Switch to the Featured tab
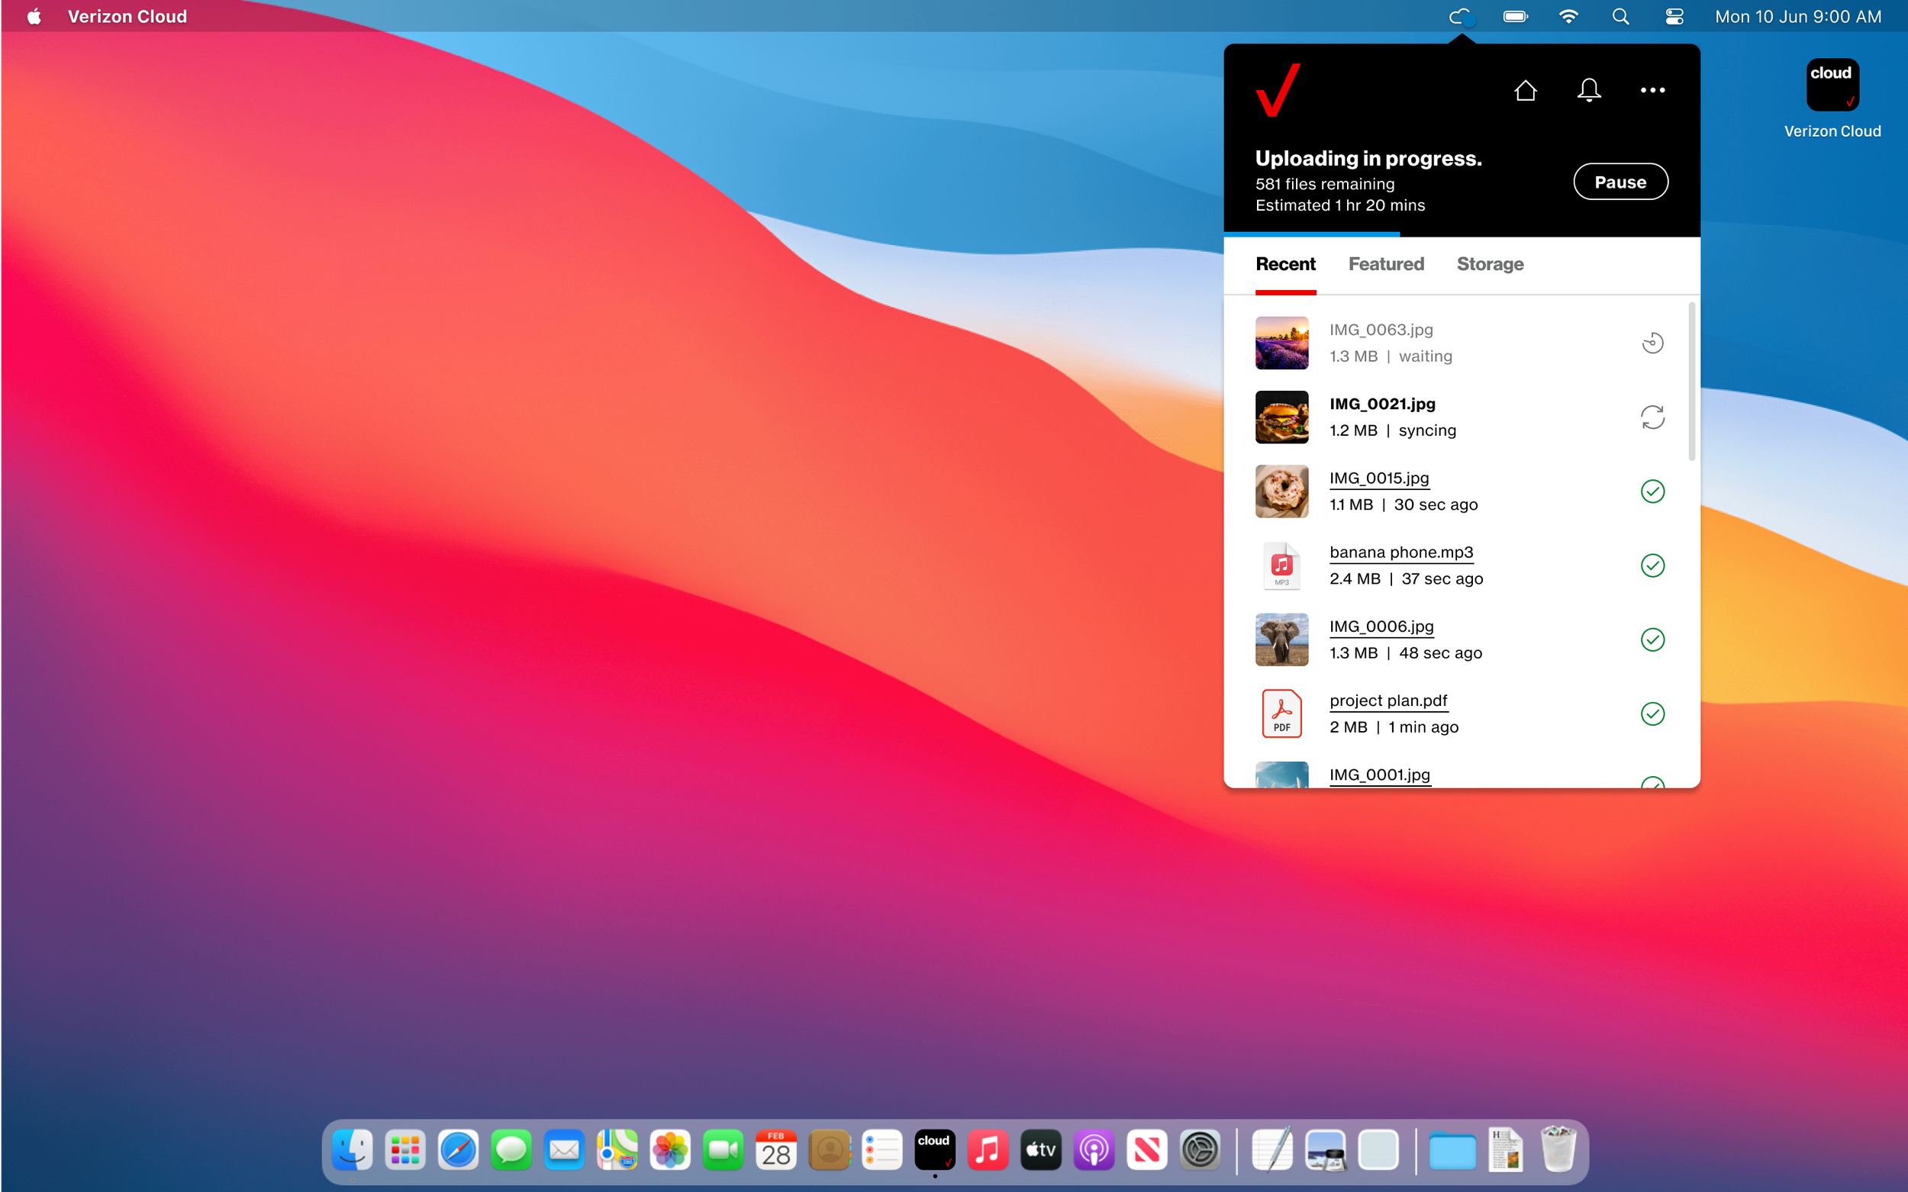1908x1192 pixels. (1386, 264)
